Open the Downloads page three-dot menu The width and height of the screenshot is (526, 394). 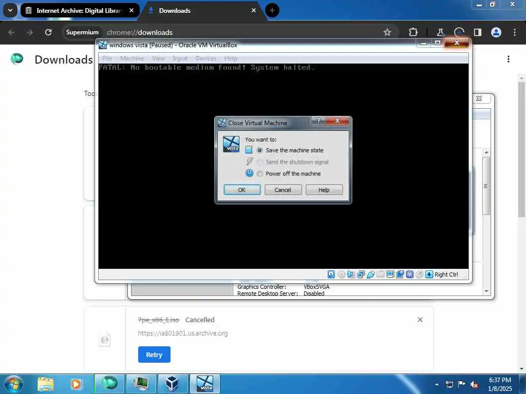pos(509,60)
